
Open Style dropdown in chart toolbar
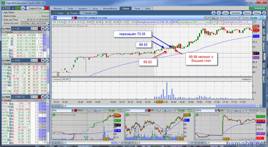(221, 18)
